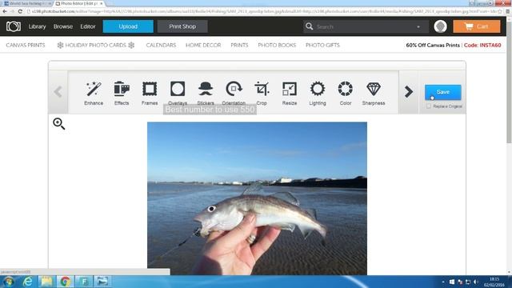Open the Sharpness diamond tool
Viewport: 512px width, 288px height.
[x=374, y=93]
